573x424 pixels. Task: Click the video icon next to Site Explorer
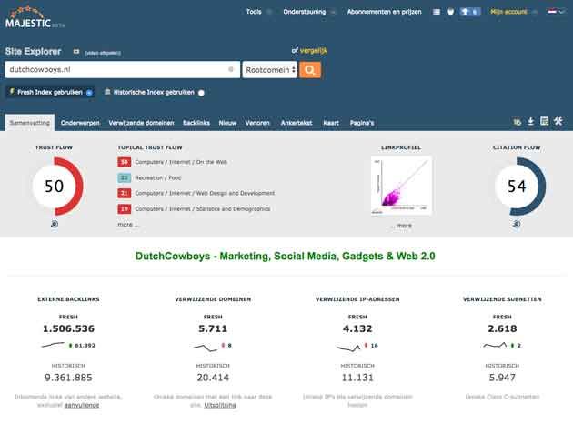(76, 52)
